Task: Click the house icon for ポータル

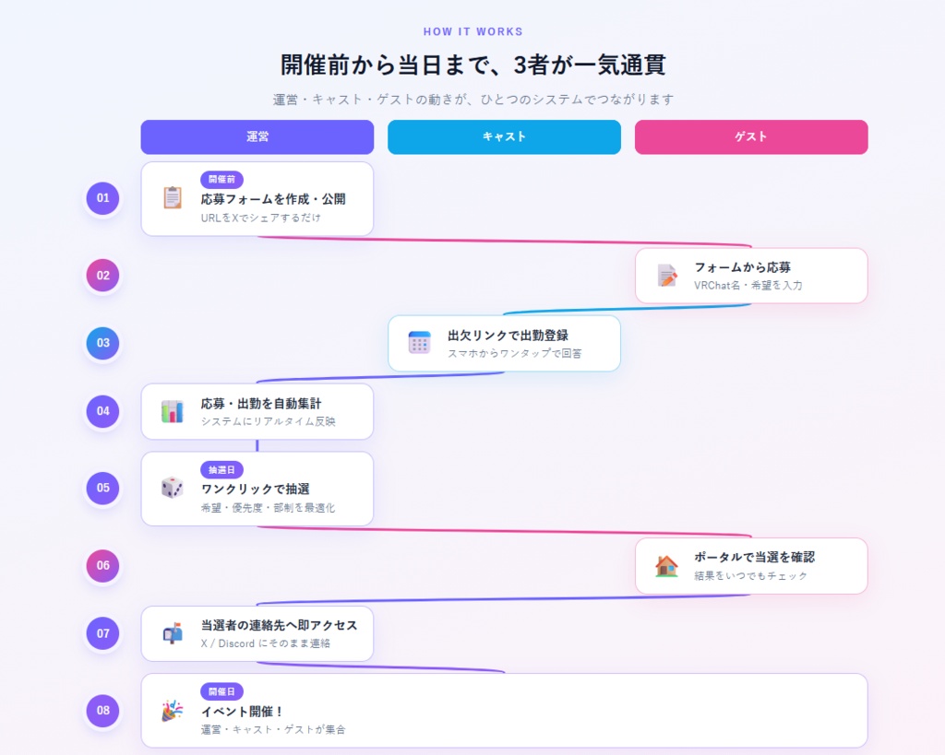Action: [666, 566]
